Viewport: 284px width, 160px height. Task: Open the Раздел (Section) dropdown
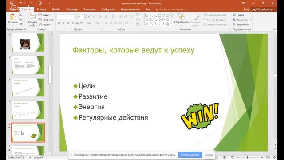[46, 24]
